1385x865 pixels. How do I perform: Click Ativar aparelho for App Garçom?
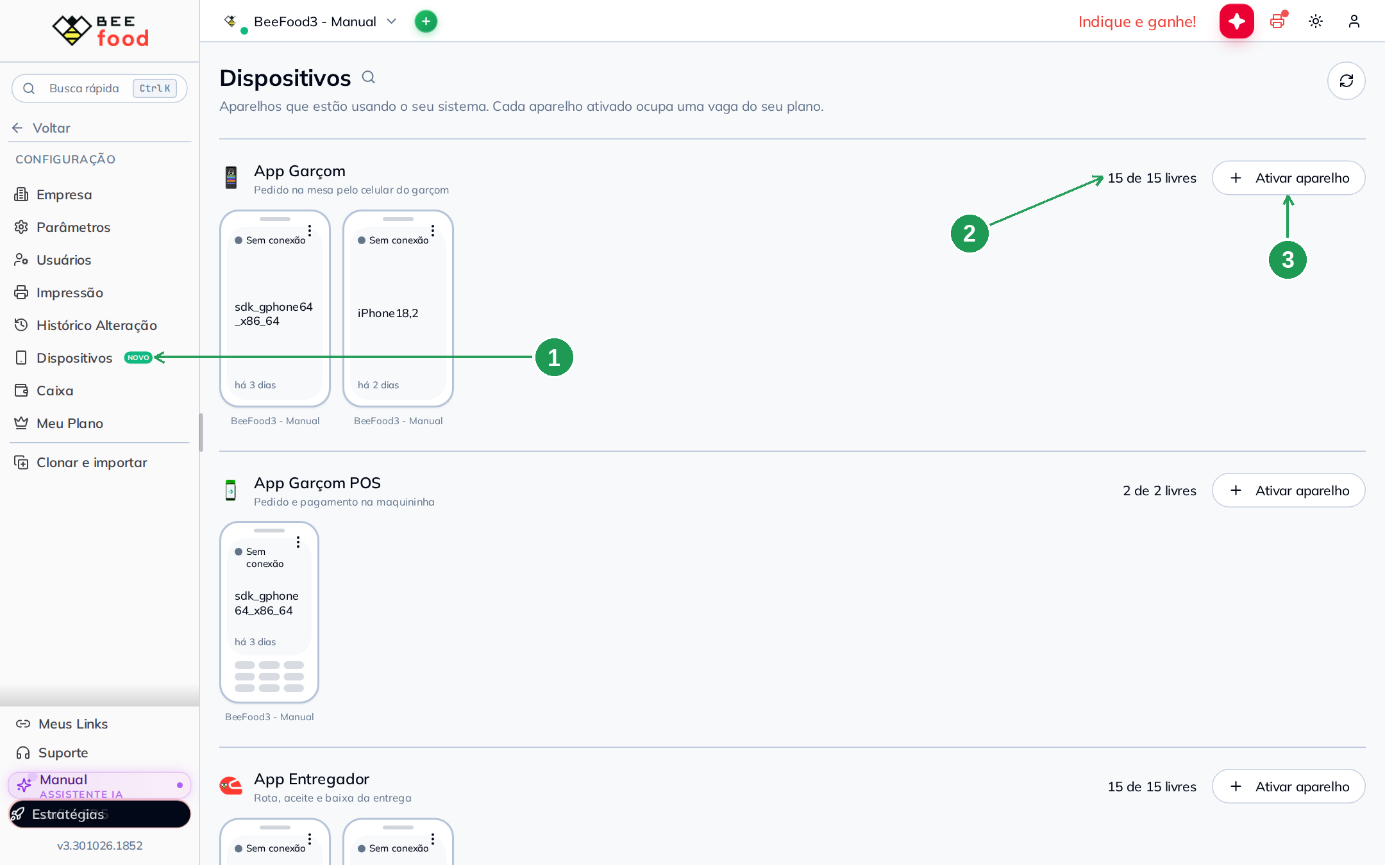pos(1288,178)
